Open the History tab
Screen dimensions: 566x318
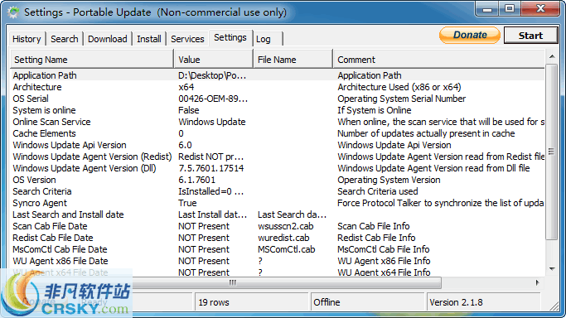[27, 39]
